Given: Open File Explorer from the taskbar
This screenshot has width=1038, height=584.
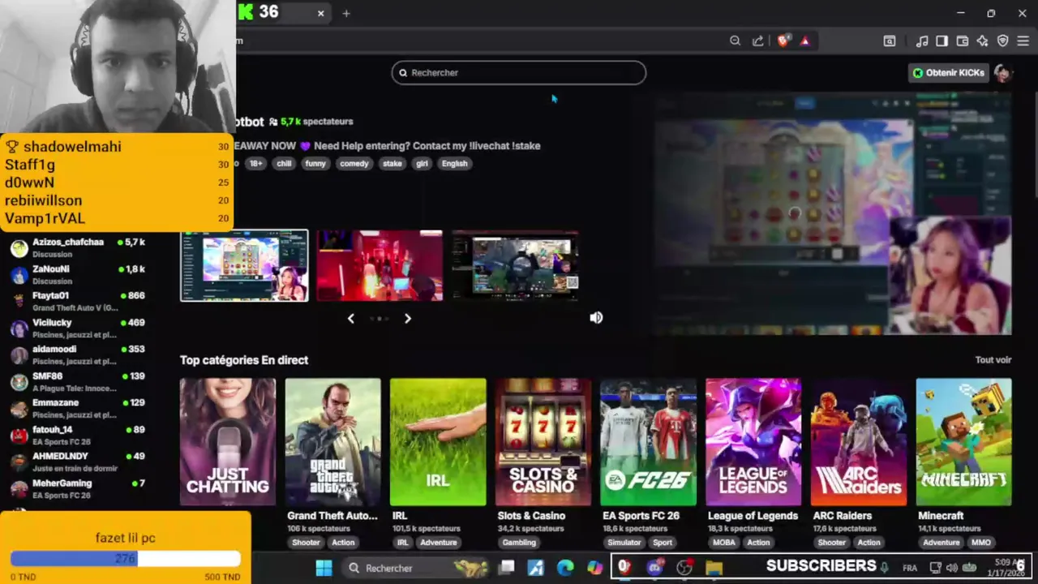Looking at the screenshot, I should click(x=714, y=568).
